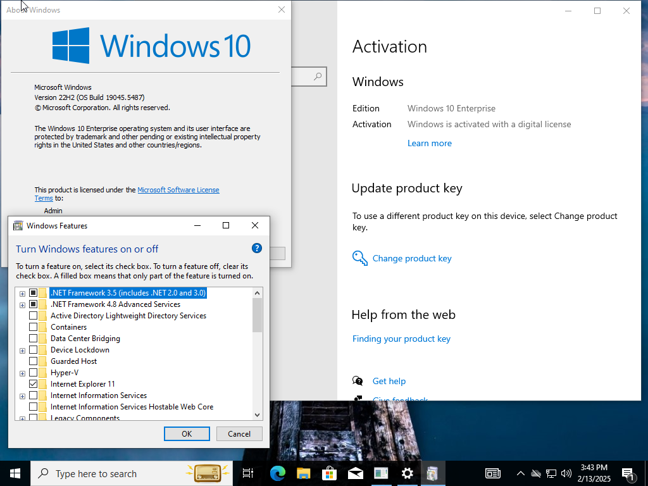
Task: Expand the Device Lockdown node
Action: click(22, 351)
